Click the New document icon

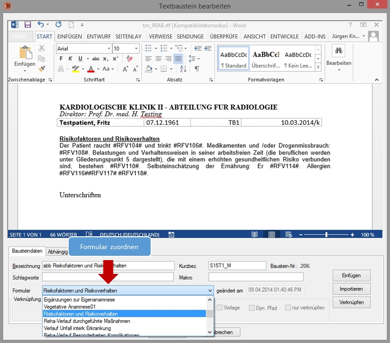coord(72,25)
